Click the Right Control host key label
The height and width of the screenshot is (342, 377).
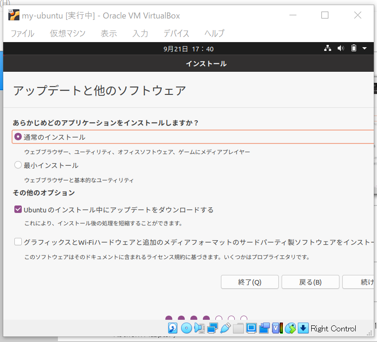pyautogui.click(x=333, y=328)
